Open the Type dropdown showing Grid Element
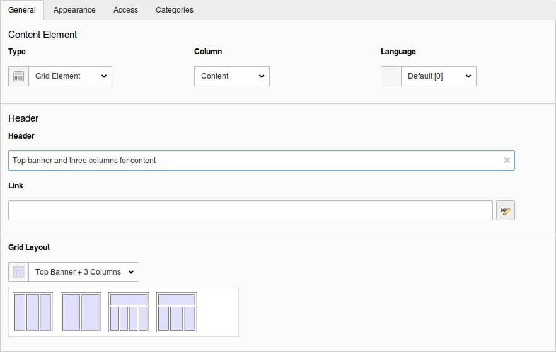Screen dimensions: 556x352 click(70, 76)
